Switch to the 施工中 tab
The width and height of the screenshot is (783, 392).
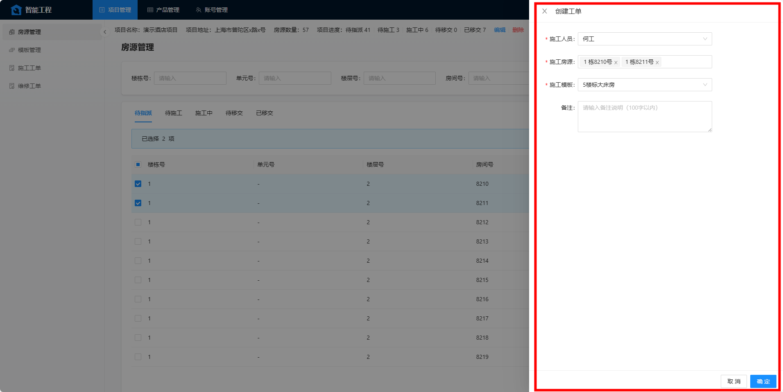(x=204, y=113)
